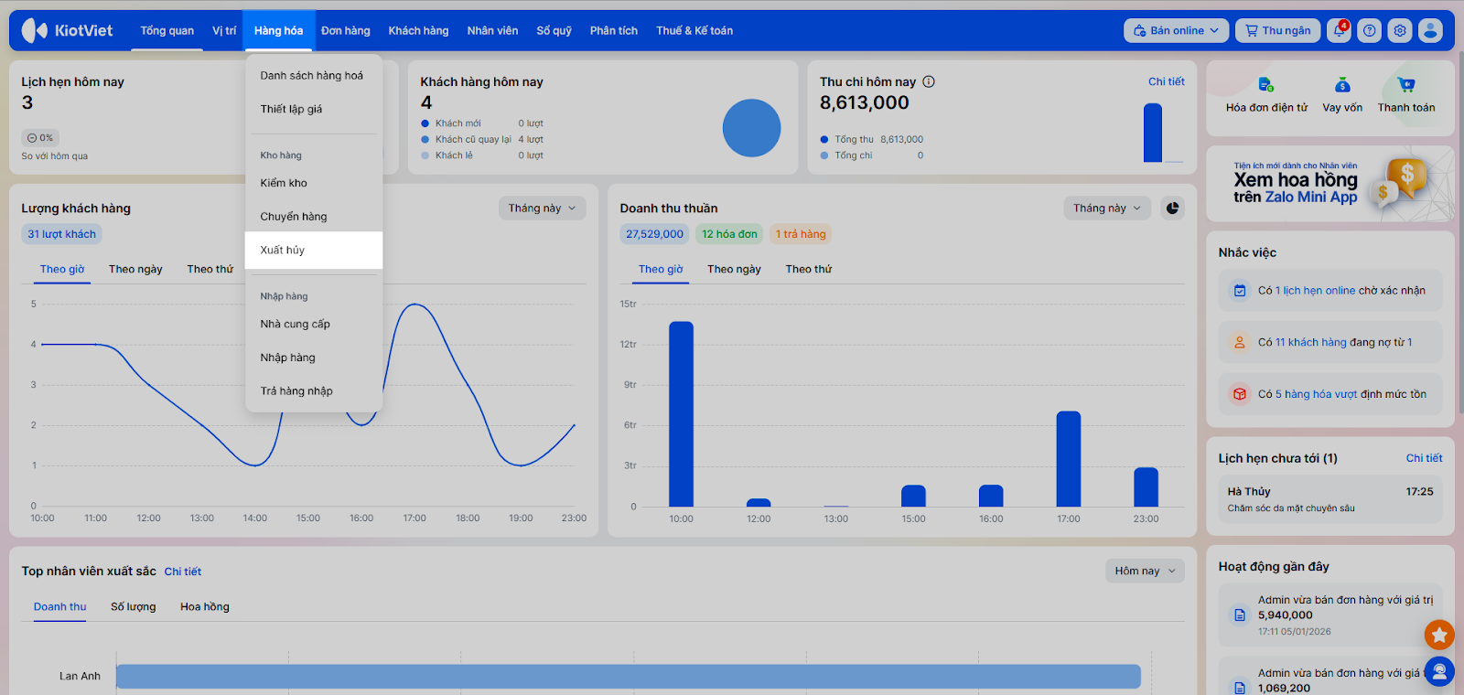Switch Doanh thu thuần to pie chart view

(1172, 208)
